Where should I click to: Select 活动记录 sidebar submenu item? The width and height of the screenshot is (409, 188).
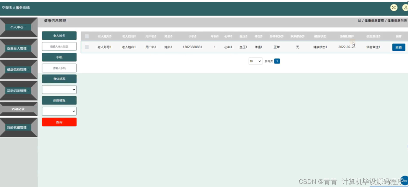click(x=19, y=109)
